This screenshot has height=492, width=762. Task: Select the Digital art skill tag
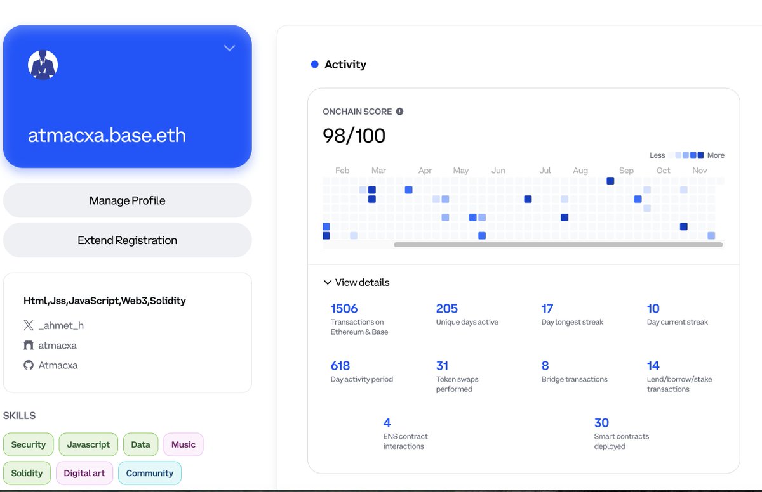point(84,473)
